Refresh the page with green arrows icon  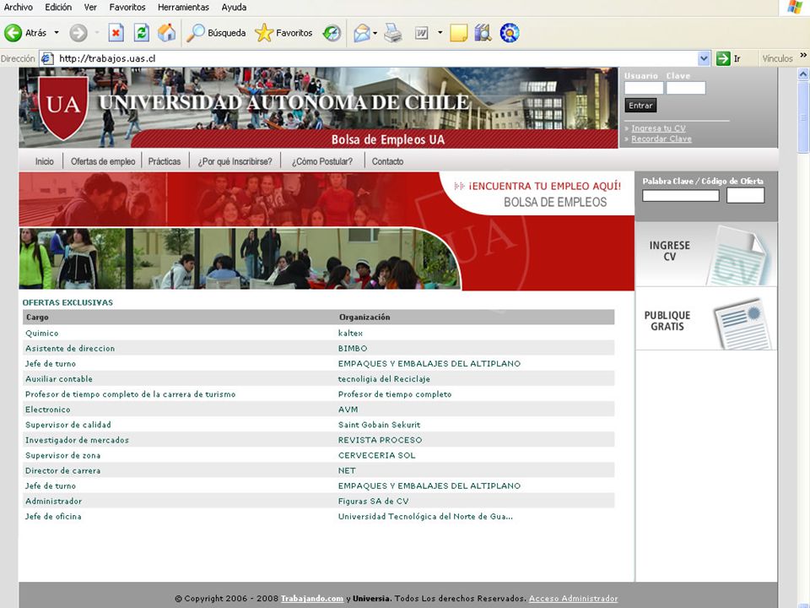tap(142, 33)
